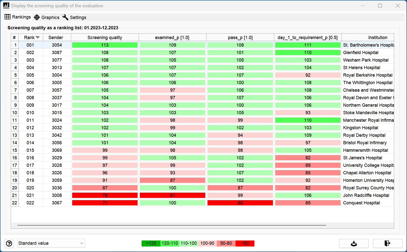Viewport: 407px width, 252px height.
Task: Click the bar chart window title icon
Action: click(6, 5)
